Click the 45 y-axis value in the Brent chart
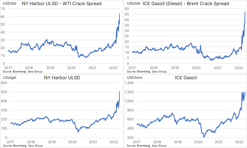The height and width of the screenshot is (148, 247). (x=127, y=14)
